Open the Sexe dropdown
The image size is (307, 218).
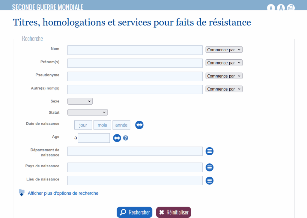coord(80,101)
